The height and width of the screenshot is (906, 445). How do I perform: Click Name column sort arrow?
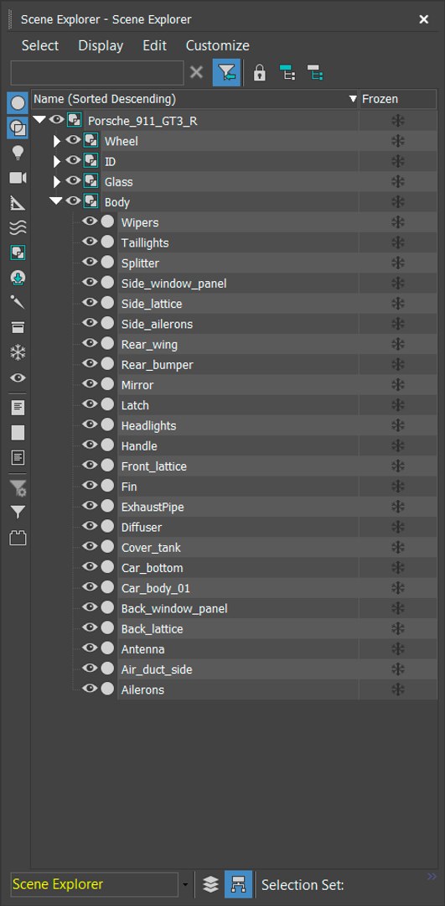tap(353, 99)
